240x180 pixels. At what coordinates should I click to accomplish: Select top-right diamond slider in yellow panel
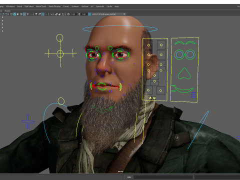(161, 45)
